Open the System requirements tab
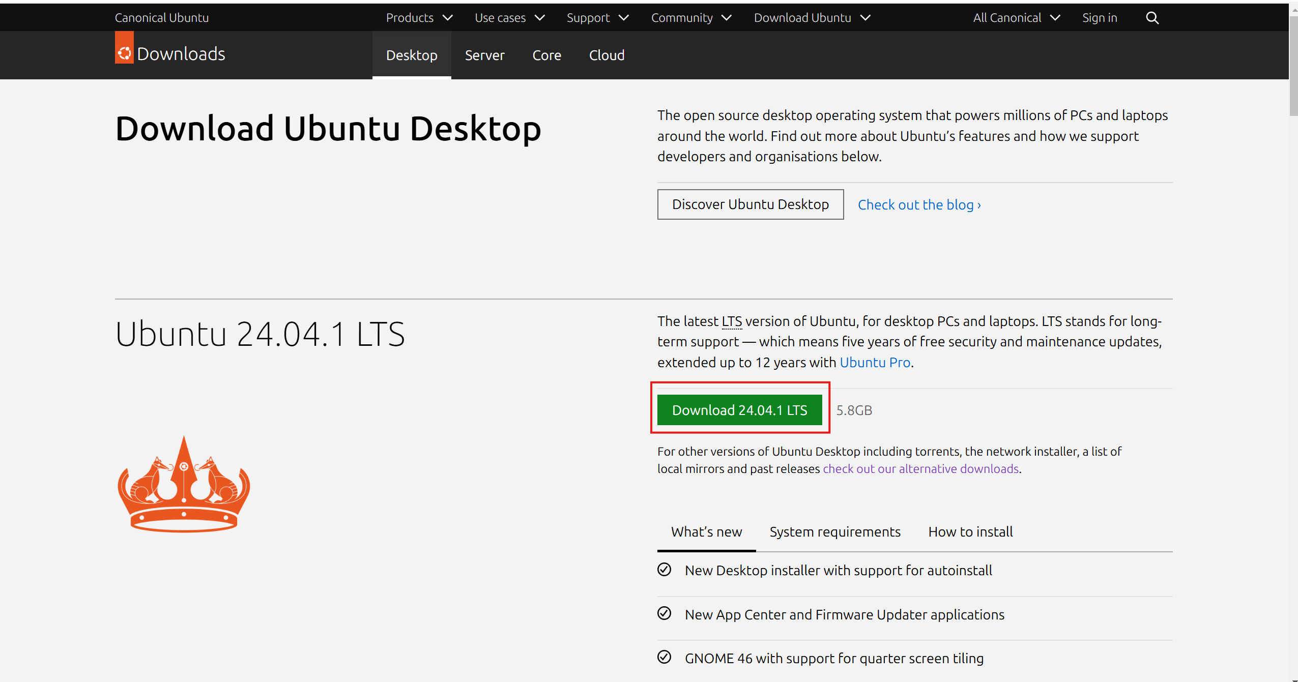This screenshot has height=682, width=1298. coord(834,532)
